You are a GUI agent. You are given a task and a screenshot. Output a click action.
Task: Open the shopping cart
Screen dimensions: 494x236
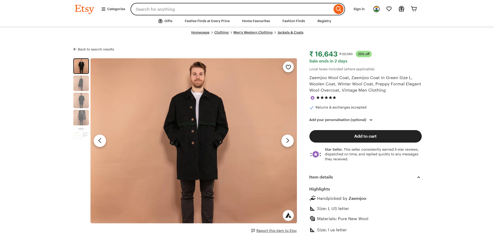[x=414, y=9]
